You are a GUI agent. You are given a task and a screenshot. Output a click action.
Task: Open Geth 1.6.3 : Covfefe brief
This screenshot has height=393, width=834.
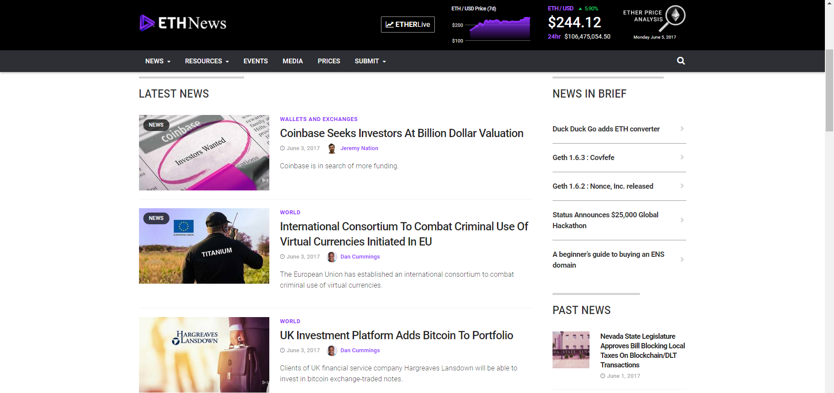[583, 157]
